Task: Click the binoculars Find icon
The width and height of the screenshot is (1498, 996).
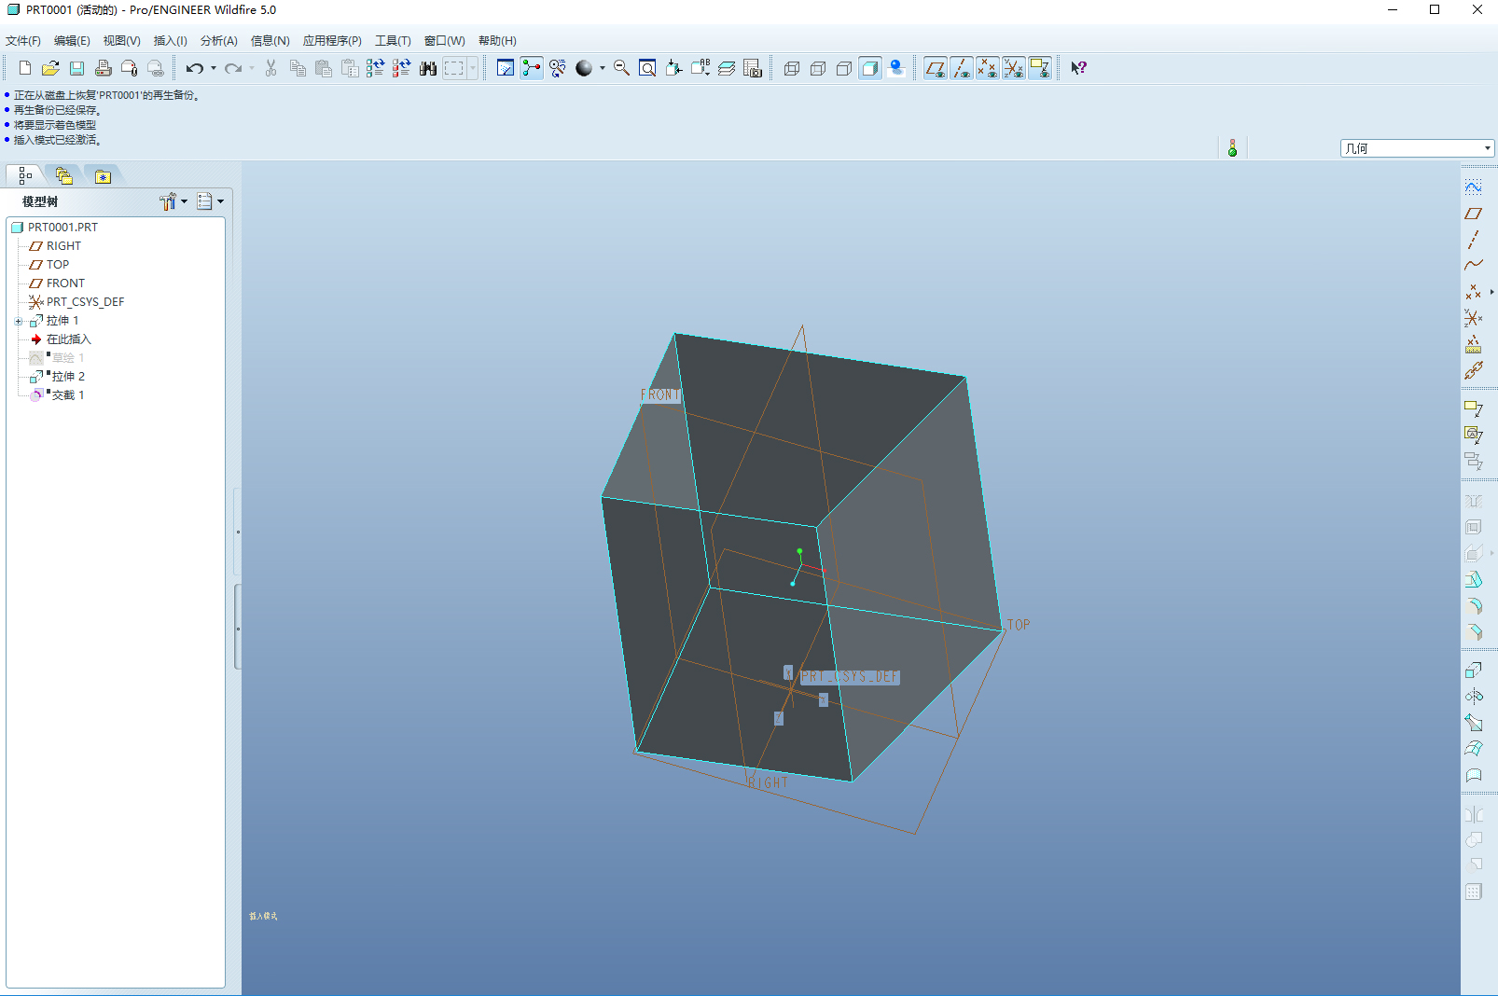Action: pos(428,68)
